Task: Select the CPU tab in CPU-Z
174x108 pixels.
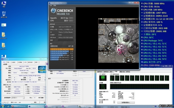Action: pyautogui.click(x=4, y=62)
